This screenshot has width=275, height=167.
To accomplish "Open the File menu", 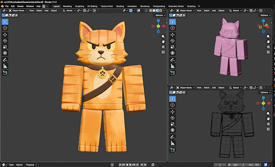I will tap(7, 6).
